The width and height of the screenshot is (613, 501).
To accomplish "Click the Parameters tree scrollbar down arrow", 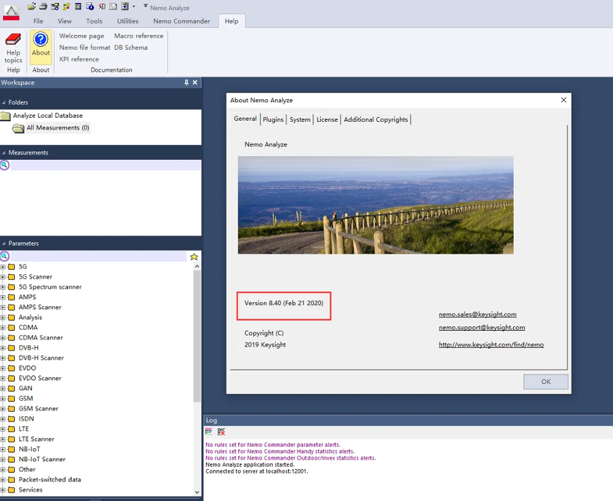I will (x=197, y=492).
